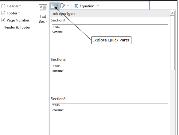
Task: Click the Quick Parts icon
Action: (53, 6)
